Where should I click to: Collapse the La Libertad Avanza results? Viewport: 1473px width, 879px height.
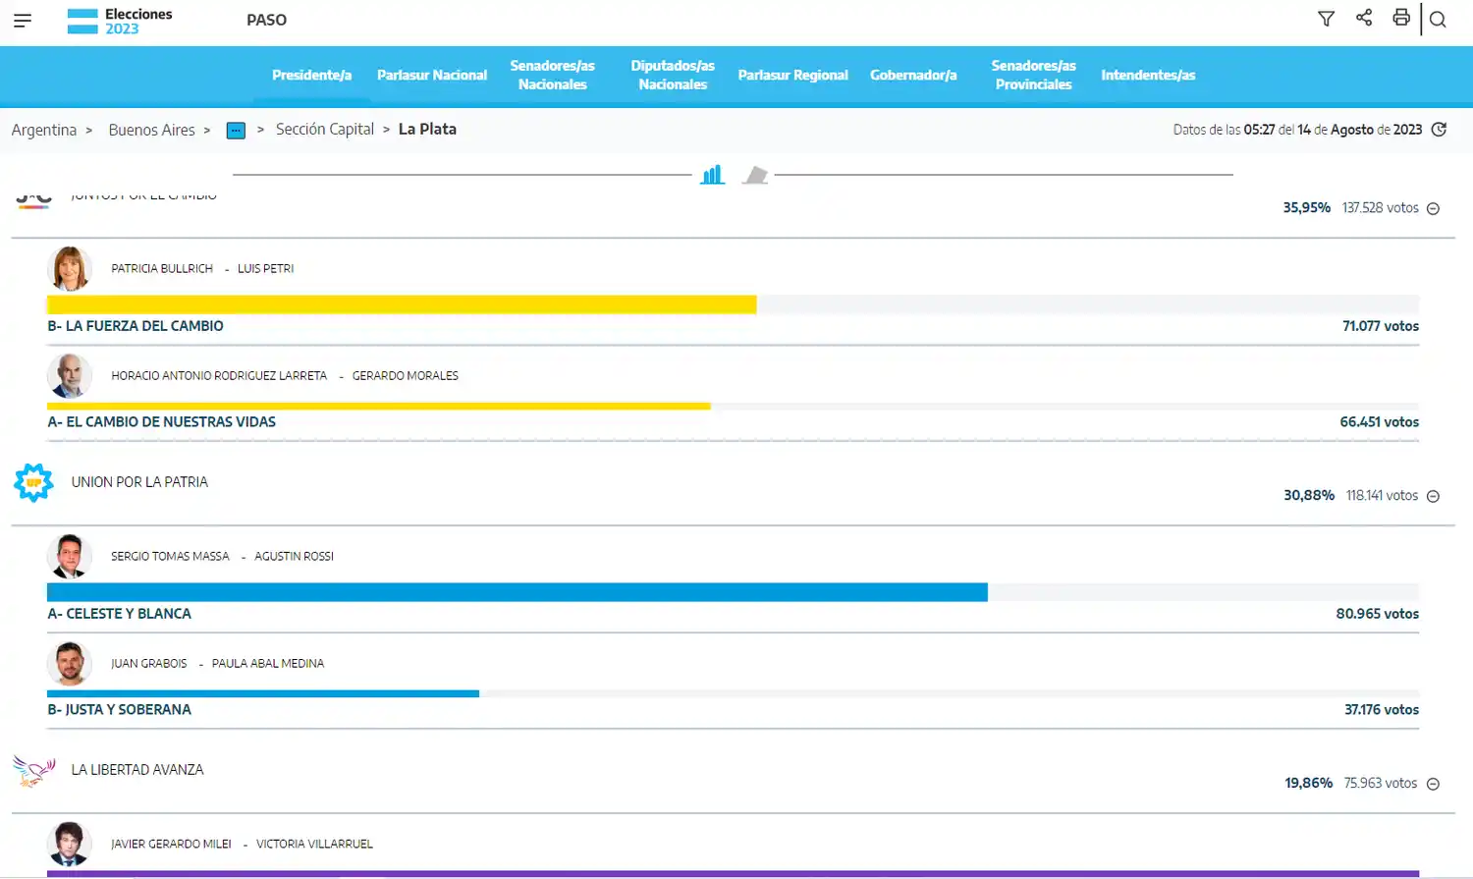click(1433, 784)
